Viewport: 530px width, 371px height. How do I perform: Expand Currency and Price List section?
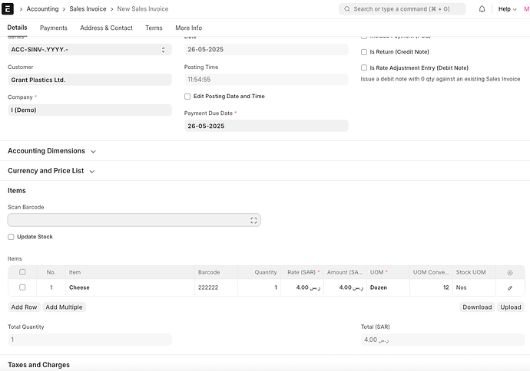tap(51, 171)
